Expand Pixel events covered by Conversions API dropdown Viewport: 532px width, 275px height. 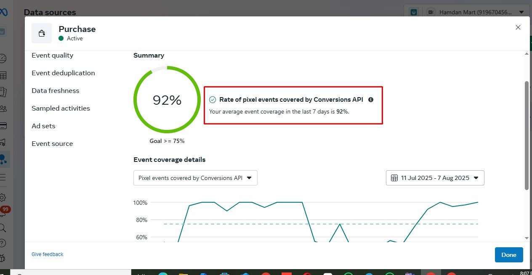[195, 178]
